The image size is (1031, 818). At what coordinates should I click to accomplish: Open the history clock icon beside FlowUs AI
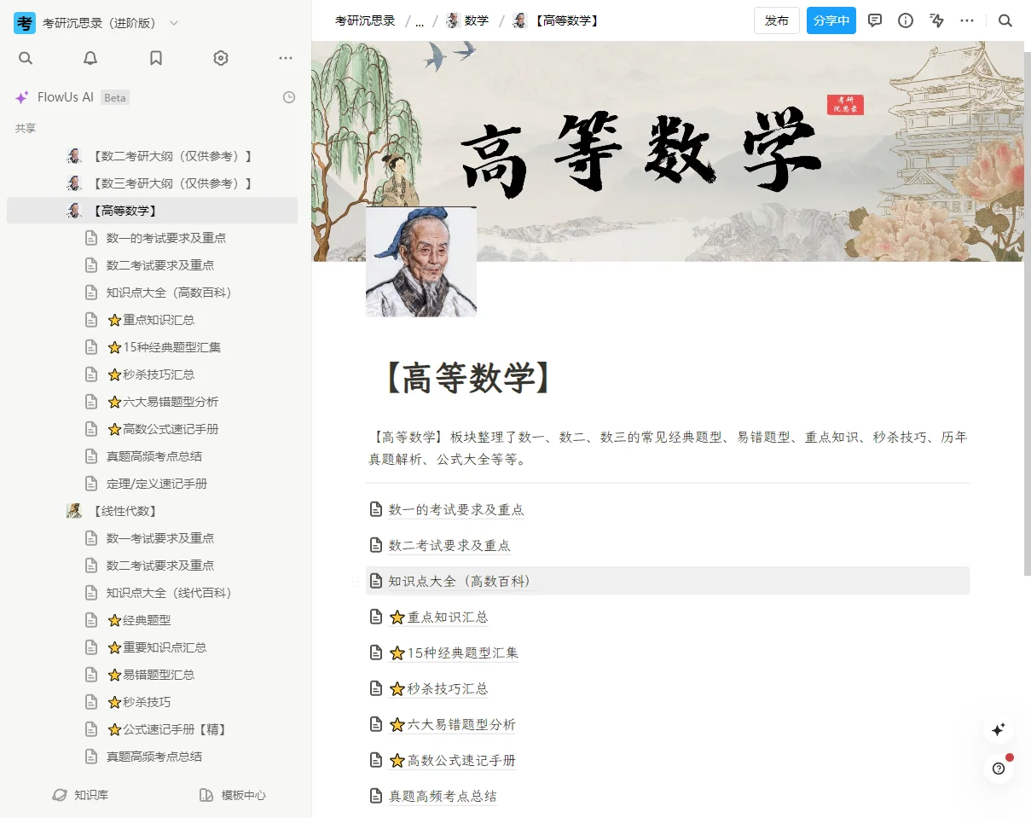pyautogui.click(x=289, y=97)
